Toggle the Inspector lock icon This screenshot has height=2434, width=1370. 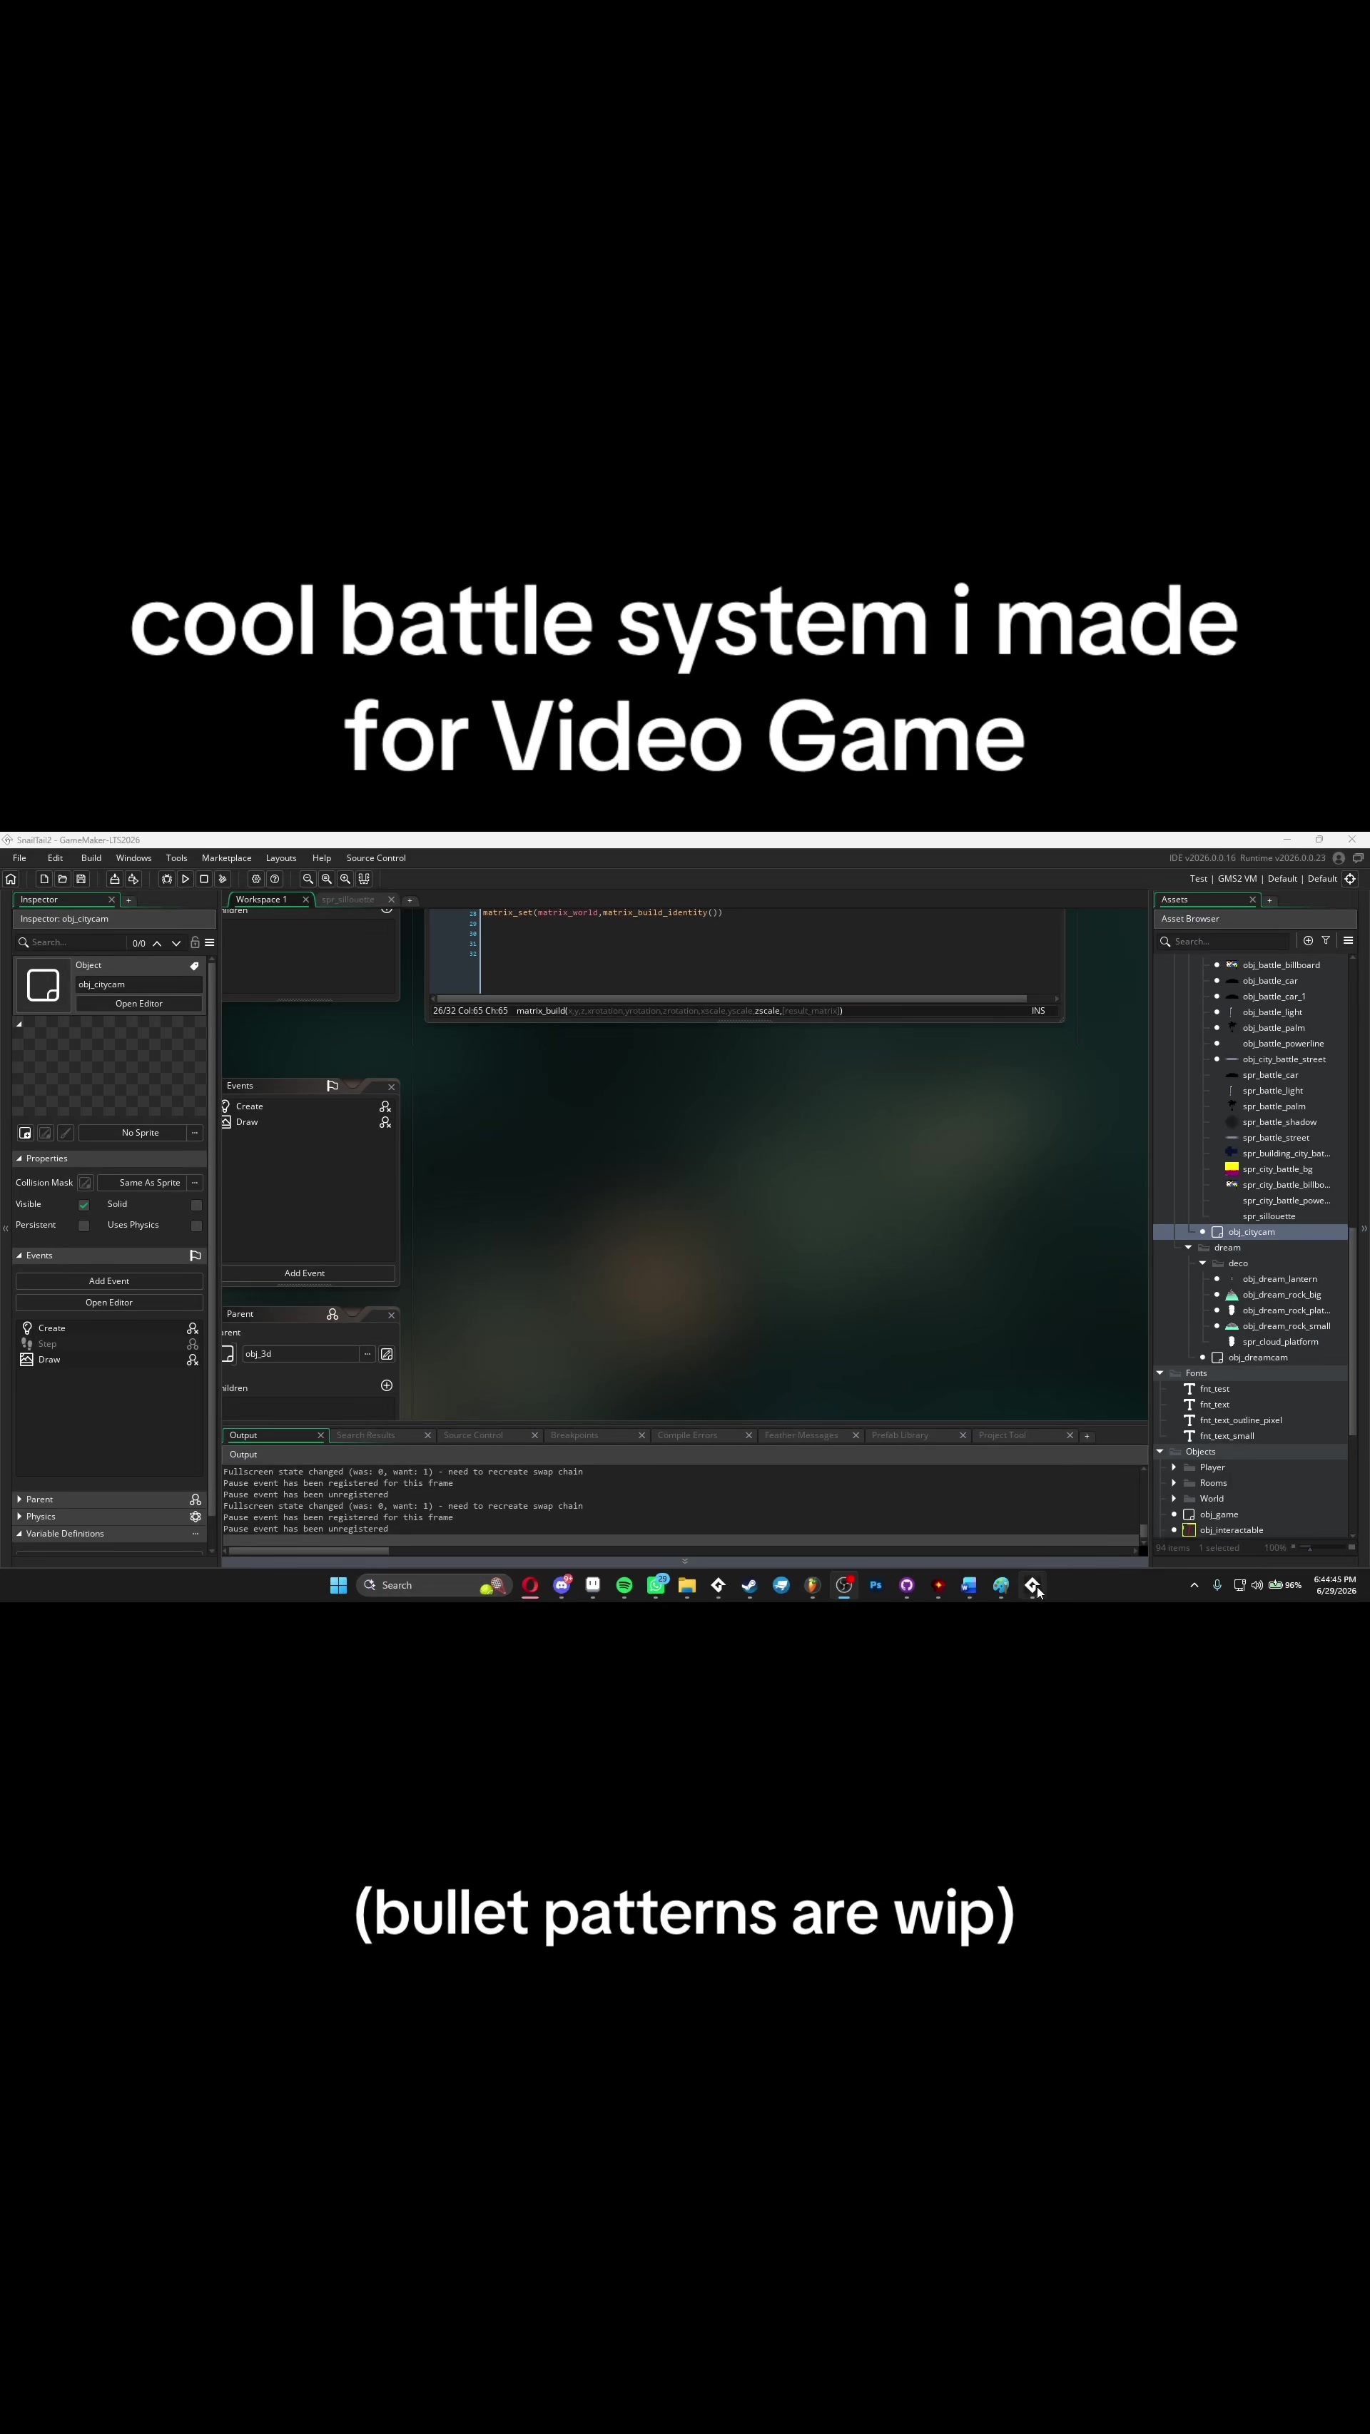[195, 942]
